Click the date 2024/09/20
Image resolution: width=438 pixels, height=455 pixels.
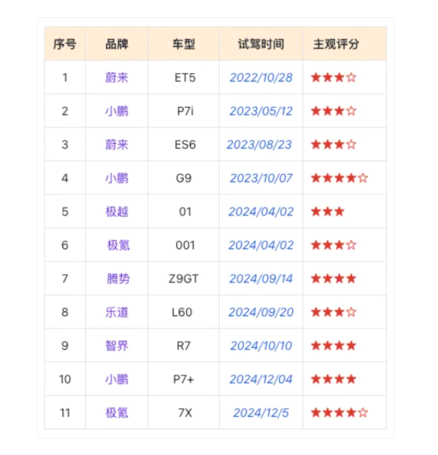[261, 312]
